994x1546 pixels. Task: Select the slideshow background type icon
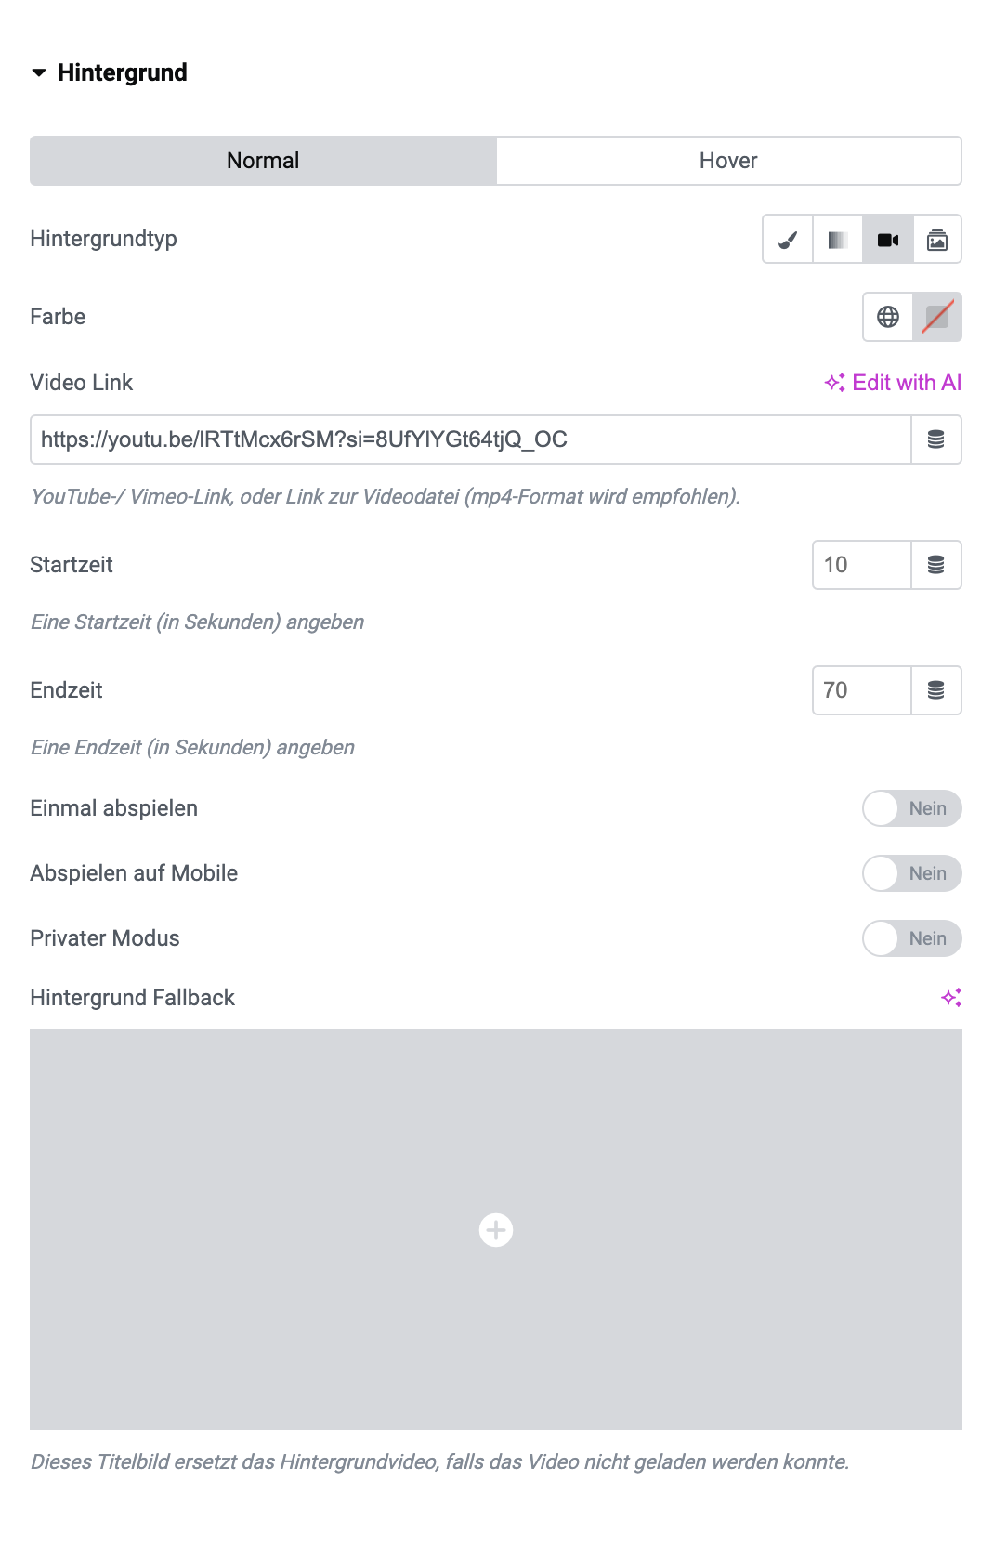click(x=937, y=240)
